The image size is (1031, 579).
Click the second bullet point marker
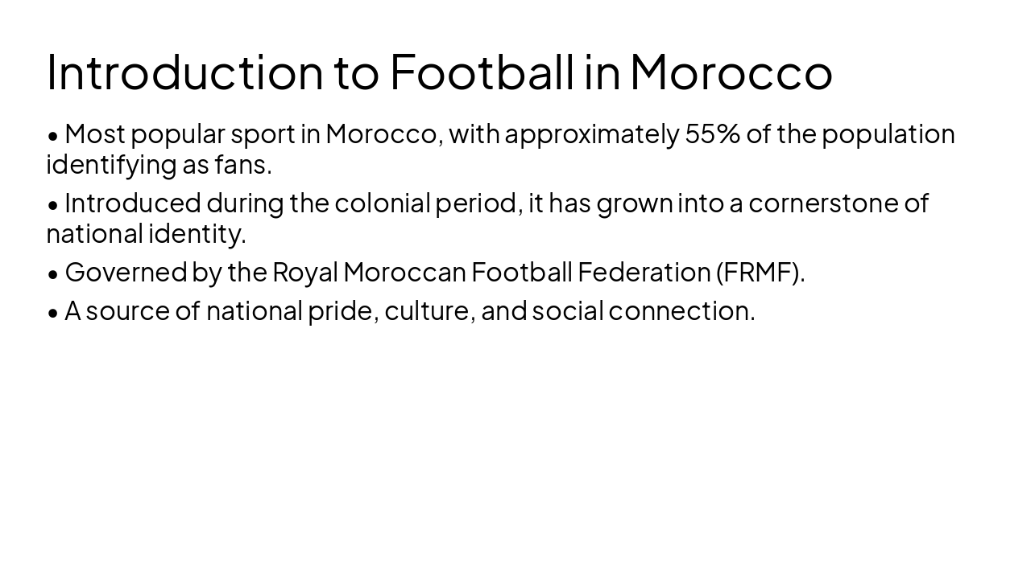[x=53, y=204]
